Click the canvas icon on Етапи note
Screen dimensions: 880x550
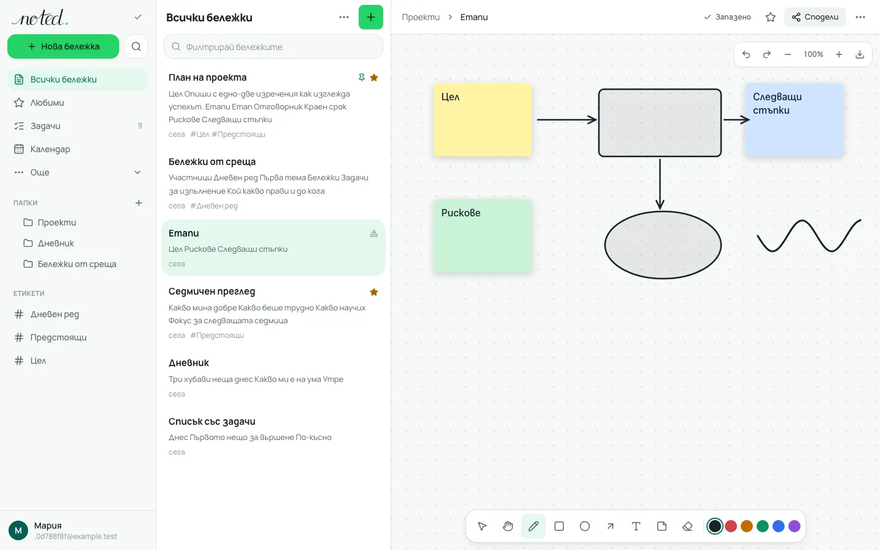(374, 233)
